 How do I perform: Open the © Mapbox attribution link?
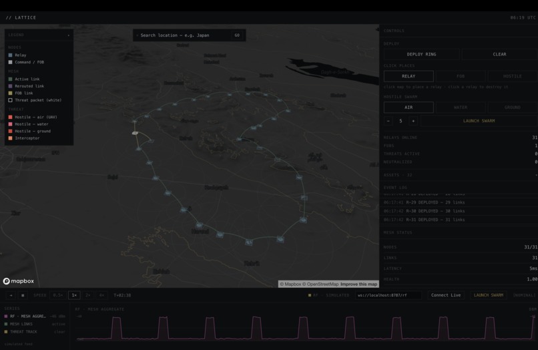click(x=290, y=285)
